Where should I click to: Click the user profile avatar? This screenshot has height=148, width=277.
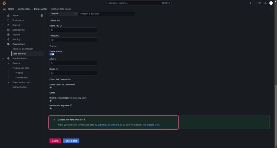click(x=271, y=3)
